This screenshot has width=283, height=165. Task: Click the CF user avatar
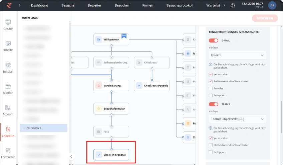[272, 5]
